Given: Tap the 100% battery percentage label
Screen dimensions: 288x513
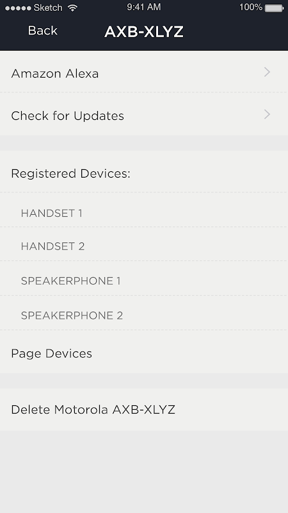Looking at the screenshot, I should [250, 7].
